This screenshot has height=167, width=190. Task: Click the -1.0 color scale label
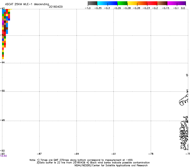pyautogui.click(x=88, y=8)
